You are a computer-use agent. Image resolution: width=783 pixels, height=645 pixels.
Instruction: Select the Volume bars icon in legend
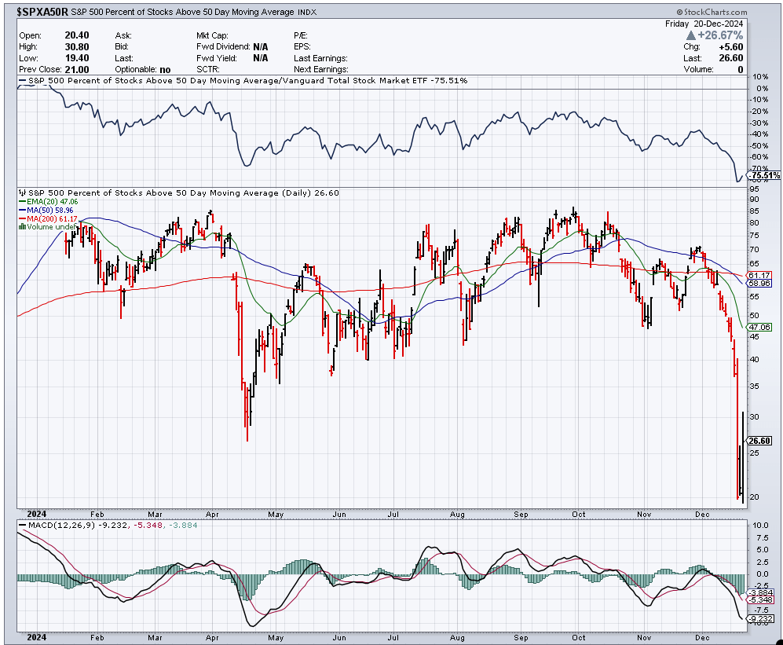pyautogui.click(x=22, y=227)
